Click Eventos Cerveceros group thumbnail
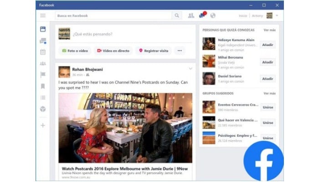The width and height of the screenshot is (319, 182). tap(209, 107)
